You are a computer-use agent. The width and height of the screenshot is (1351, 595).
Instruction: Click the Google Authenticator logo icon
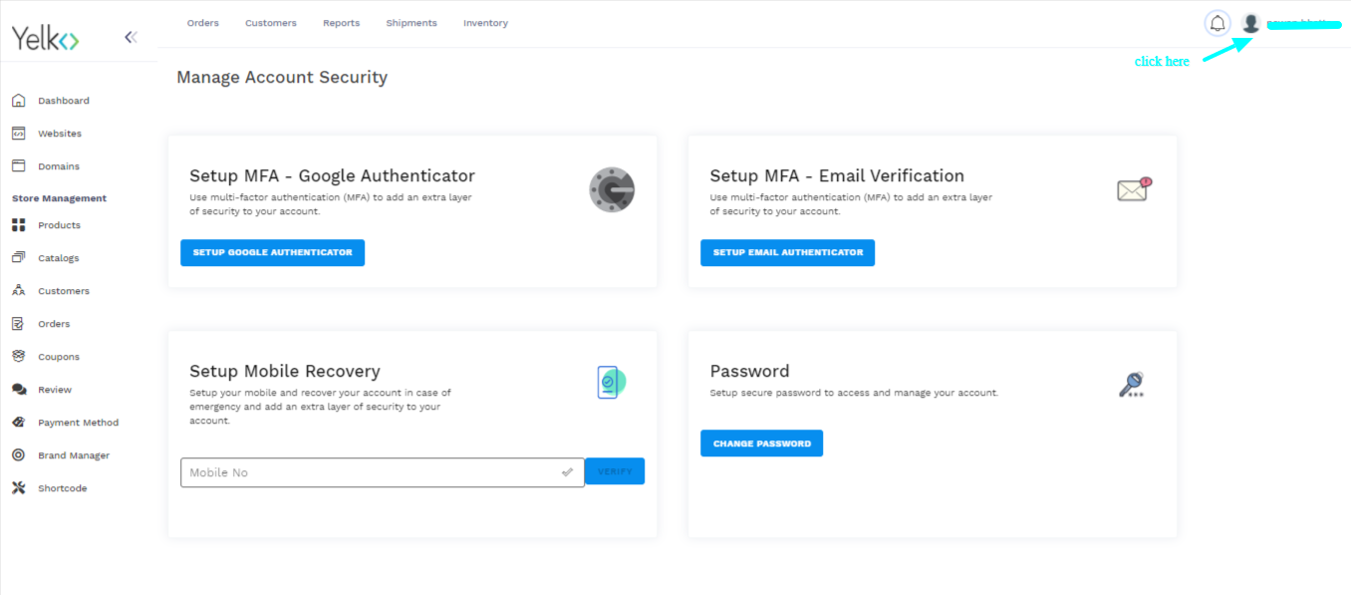click(x=612, y=189)
